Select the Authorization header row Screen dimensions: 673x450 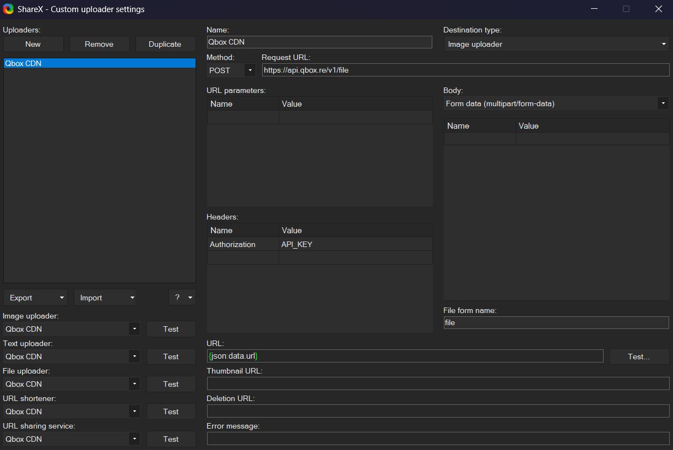tap(243, 244)
